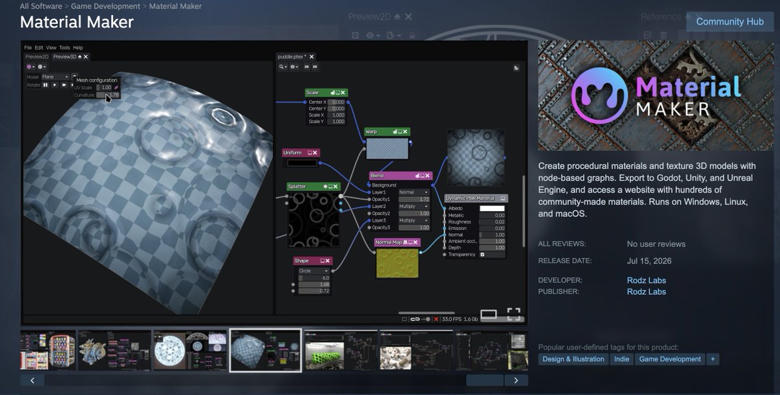
Task: Open the Layer3 blend mode dropdown showing Multiply
Action: pyautogui.click(x=414, y=220)
